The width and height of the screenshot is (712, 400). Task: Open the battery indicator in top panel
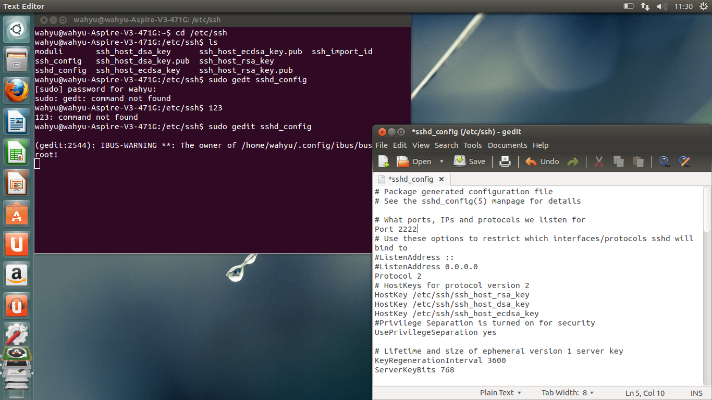[629, 6]
